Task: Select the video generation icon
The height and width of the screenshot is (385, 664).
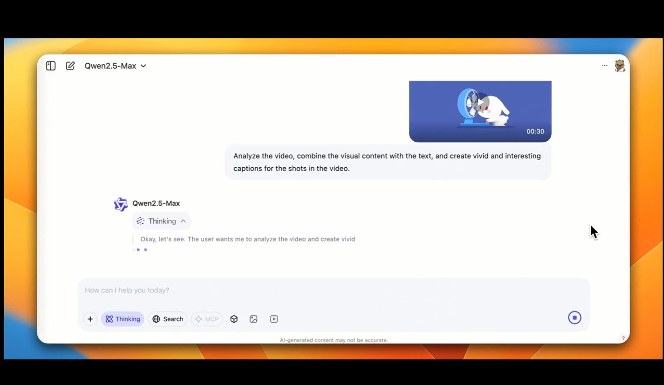Action: (274, 319)
